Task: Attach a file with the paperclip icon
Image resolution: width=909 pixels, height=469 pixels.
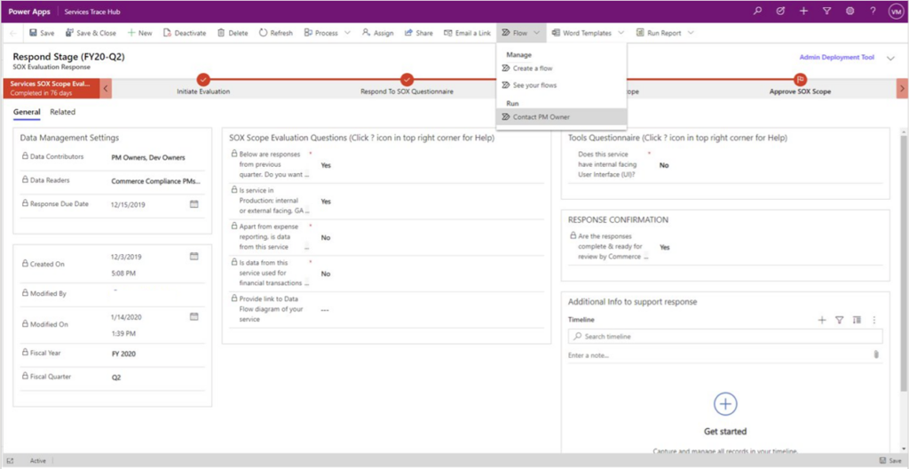Action: click(x=876, y=354)
